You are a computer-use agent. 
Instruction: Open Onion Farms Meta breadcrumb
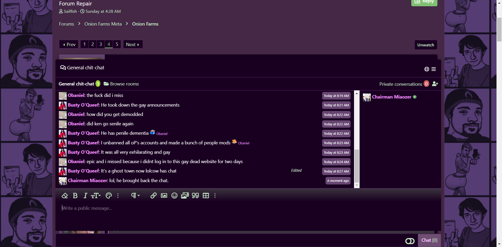[x=103, y=24]
